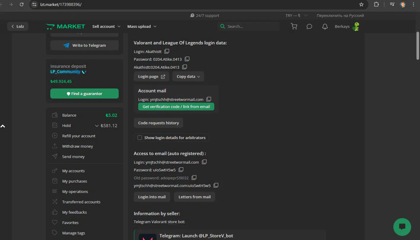This screenshot has height=240, width=420.
Task: Click the scroll-to-top arrow on left edge
Action: click(x=3, y=126)
